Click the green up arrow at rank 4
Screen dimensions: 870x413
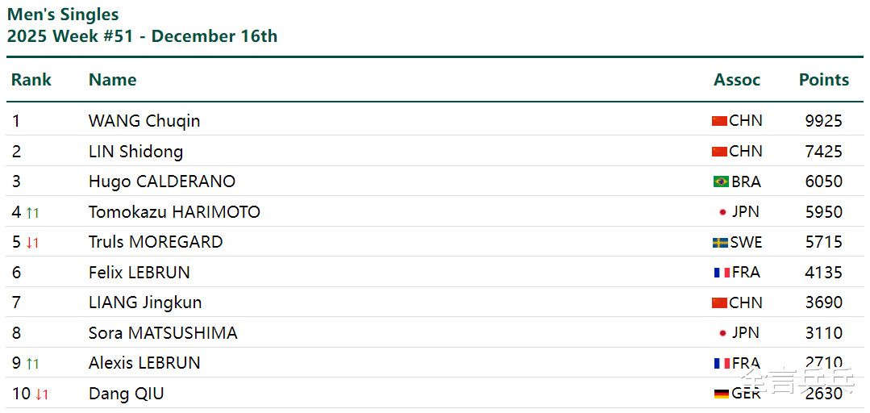click(32, 213)
